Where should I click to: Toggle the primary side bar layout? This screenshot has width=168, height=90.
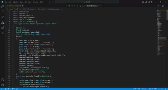(143, 2)
